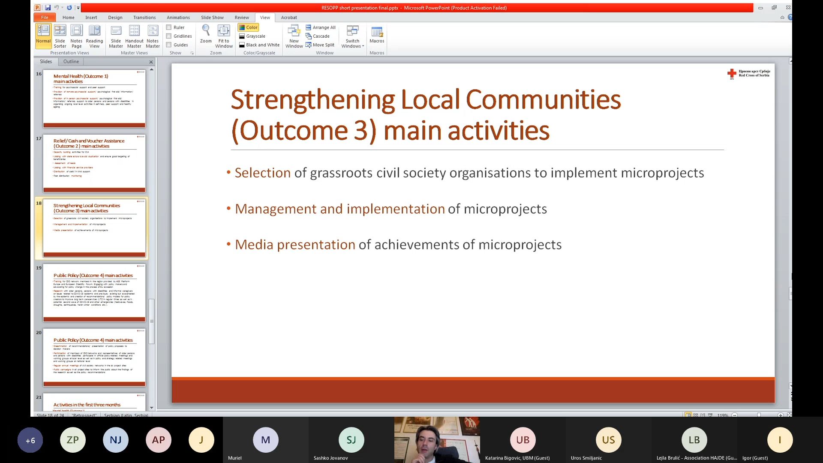823x463 pixels.
Task: Click Normal view icon in status bar
Action: point(688,415)
